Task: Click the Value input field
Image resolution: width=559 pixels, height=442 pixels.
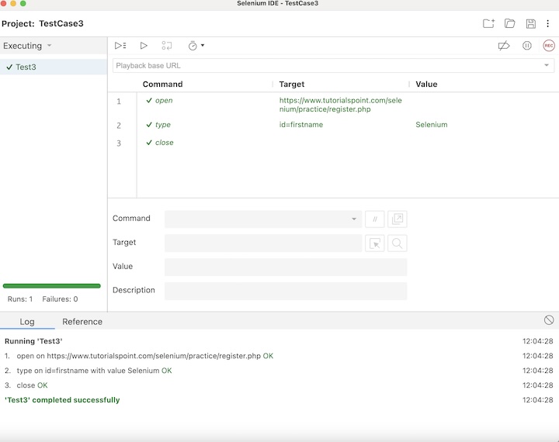Action: [x=286, y=267]
